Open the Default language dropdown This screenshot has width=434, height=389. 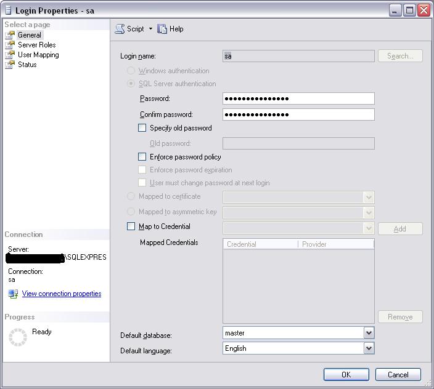click(369, 348)
